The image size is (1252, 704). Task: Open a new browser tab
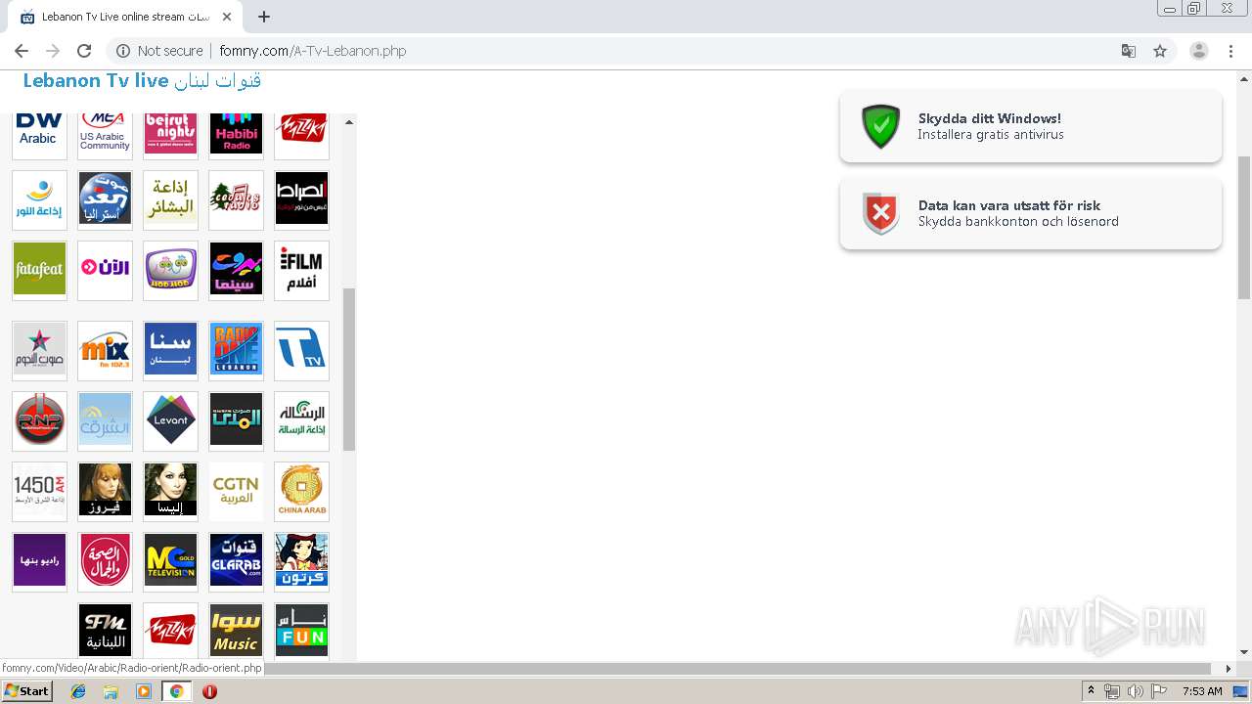tap(264, 17)
